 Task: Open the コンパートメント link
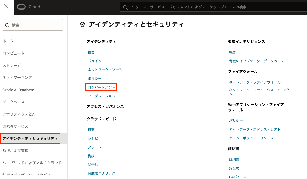[x=102, y=87]
